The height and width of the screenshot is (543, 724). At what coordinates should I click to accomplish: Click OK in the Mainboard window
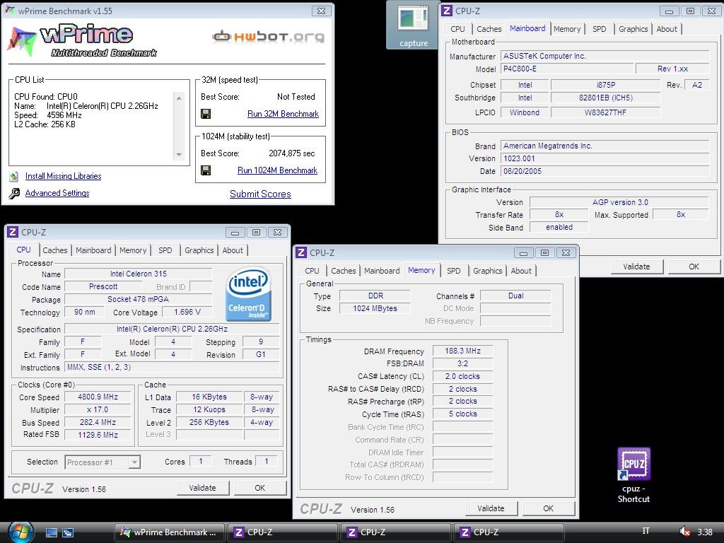694,267
